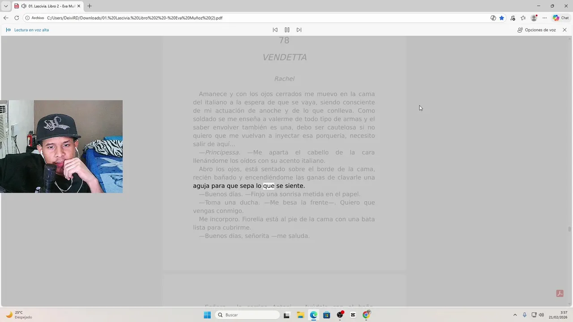Click the chapter number 78
The height and width of the screenshot is (322, 573).
(284, 40)
